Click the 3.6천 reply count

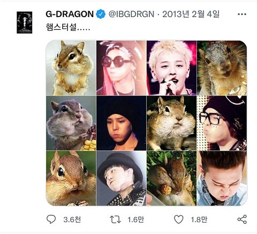pos(72,220)
